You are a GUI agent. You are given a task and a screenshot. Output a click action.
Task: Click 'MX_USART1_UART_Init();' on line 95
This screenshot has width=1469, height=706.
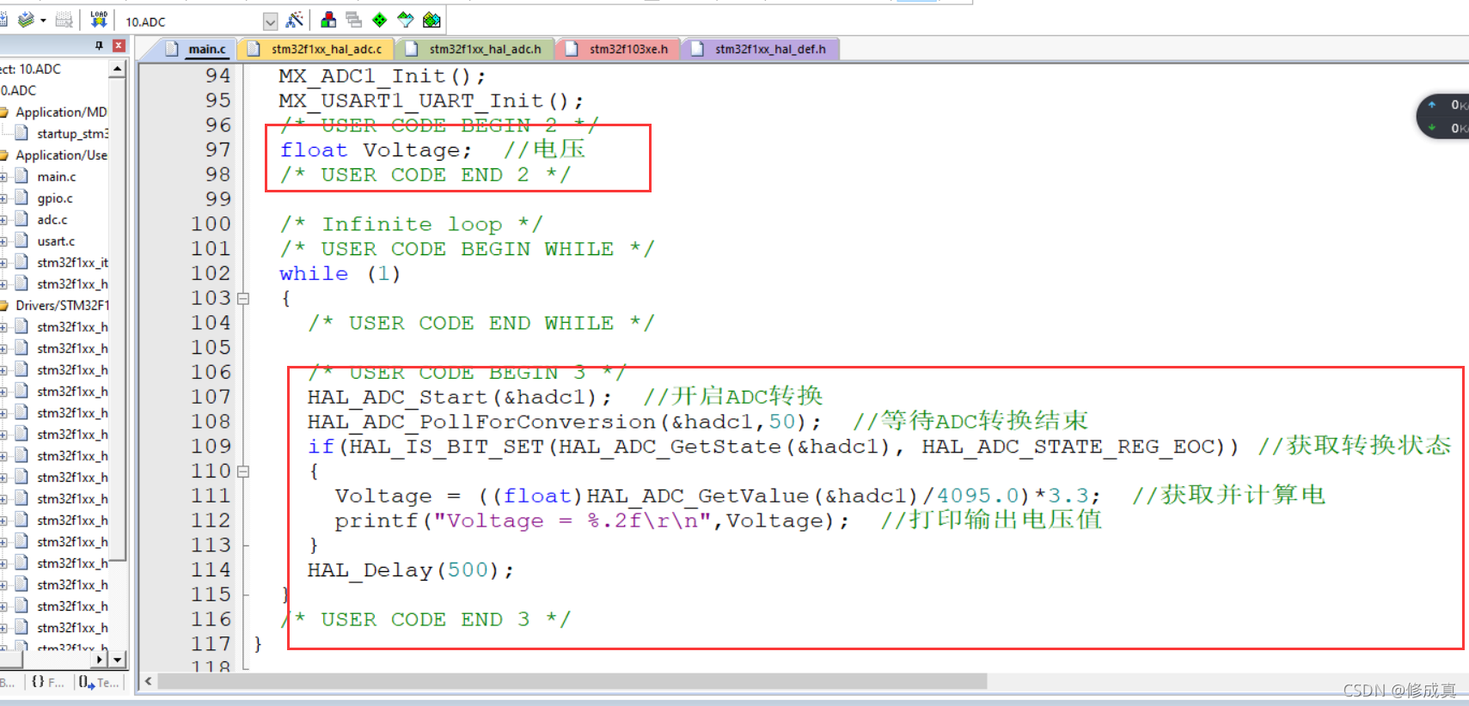pyautogui.click(x=431, y=101)
